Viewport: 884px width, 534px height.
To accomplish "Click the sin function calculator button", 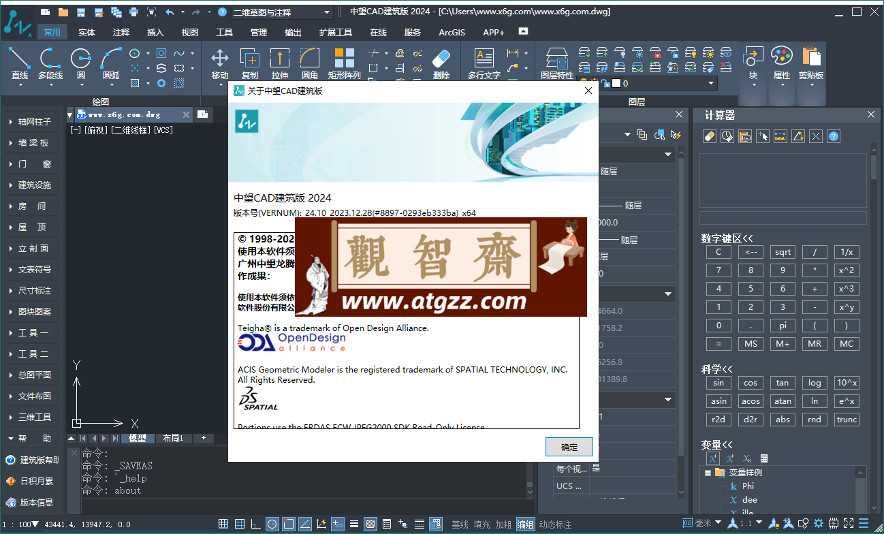I will tap(719, 382).
